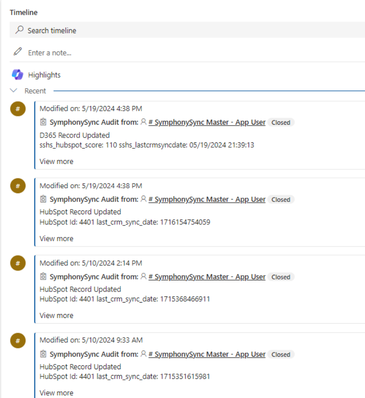Open SymphonySync Master - App User link in 1716154754059 entry
365x398 pixels.
[x=207, y=199]
